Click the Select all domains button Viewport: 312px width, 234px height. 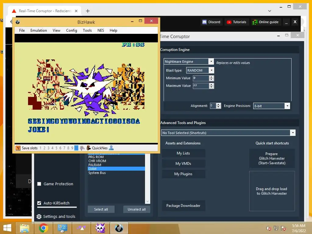pos(101,209)
